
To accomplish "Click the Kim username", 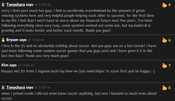I will [x=5, y=65].
